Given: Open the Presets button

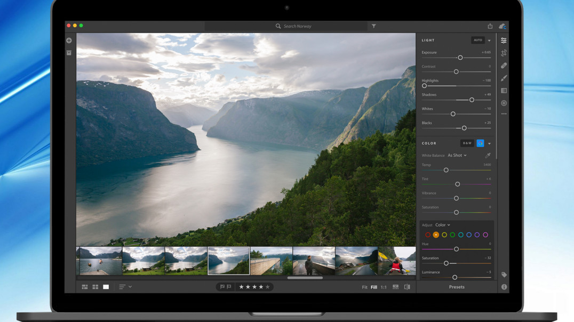Looking at the screenshot, I should pyautogui.click(x=457, y=287).
